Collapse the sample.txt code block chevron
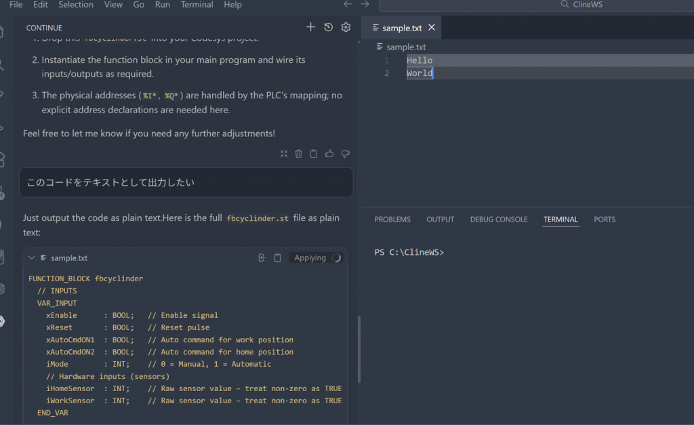The width and height of the screenshot is (694, 425). 31,258
